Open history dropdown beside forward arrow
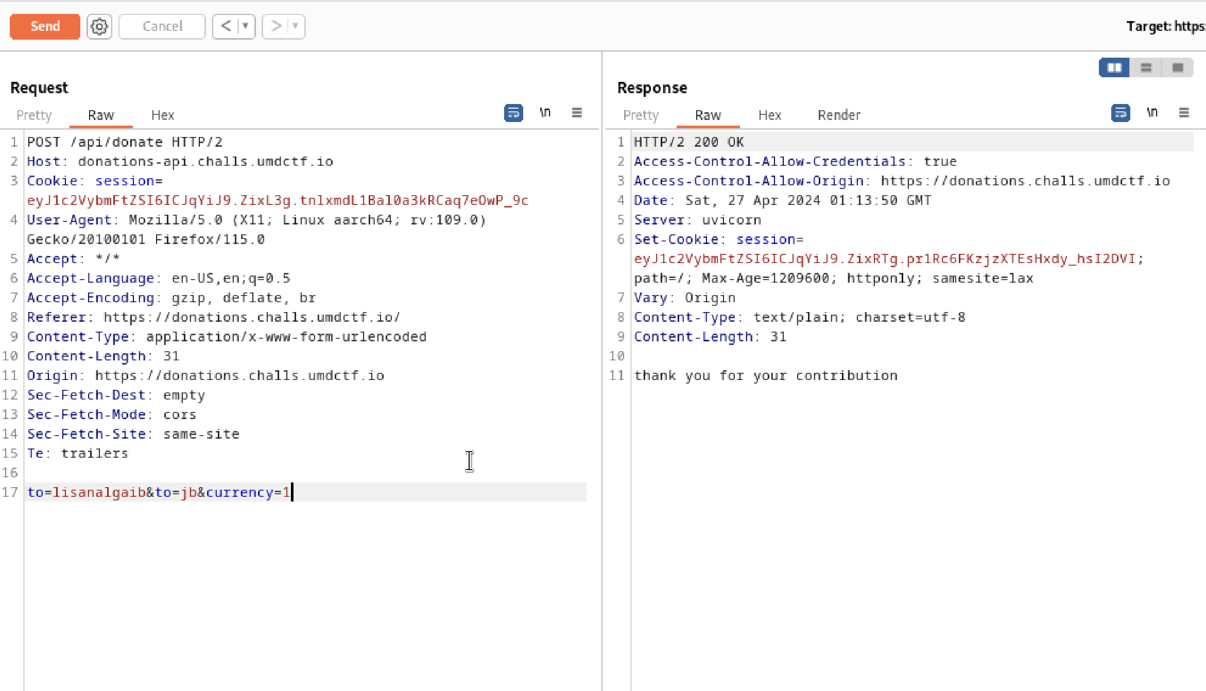Image resolution: width=1206 pixels, height=691 pixels. coord(296,26)
